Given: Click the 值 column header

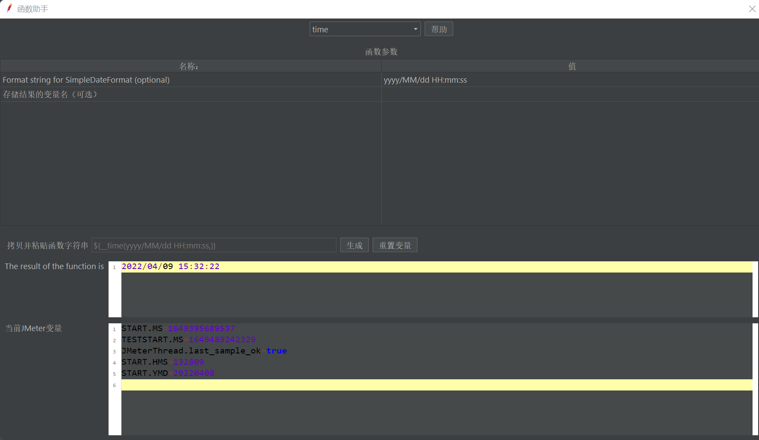Looking at the screenshot, I should click(x=570, y=66).
